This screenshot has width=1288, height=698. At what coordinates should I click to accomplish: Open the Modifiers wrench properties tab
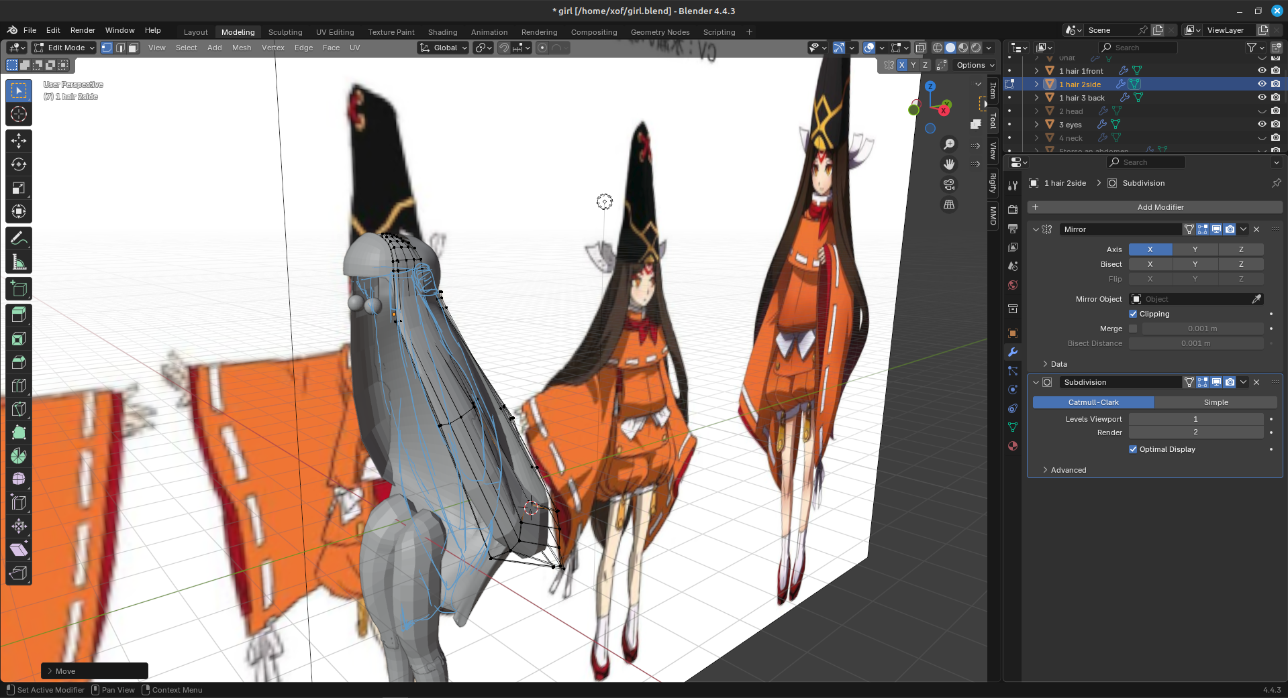point(1013,352)
